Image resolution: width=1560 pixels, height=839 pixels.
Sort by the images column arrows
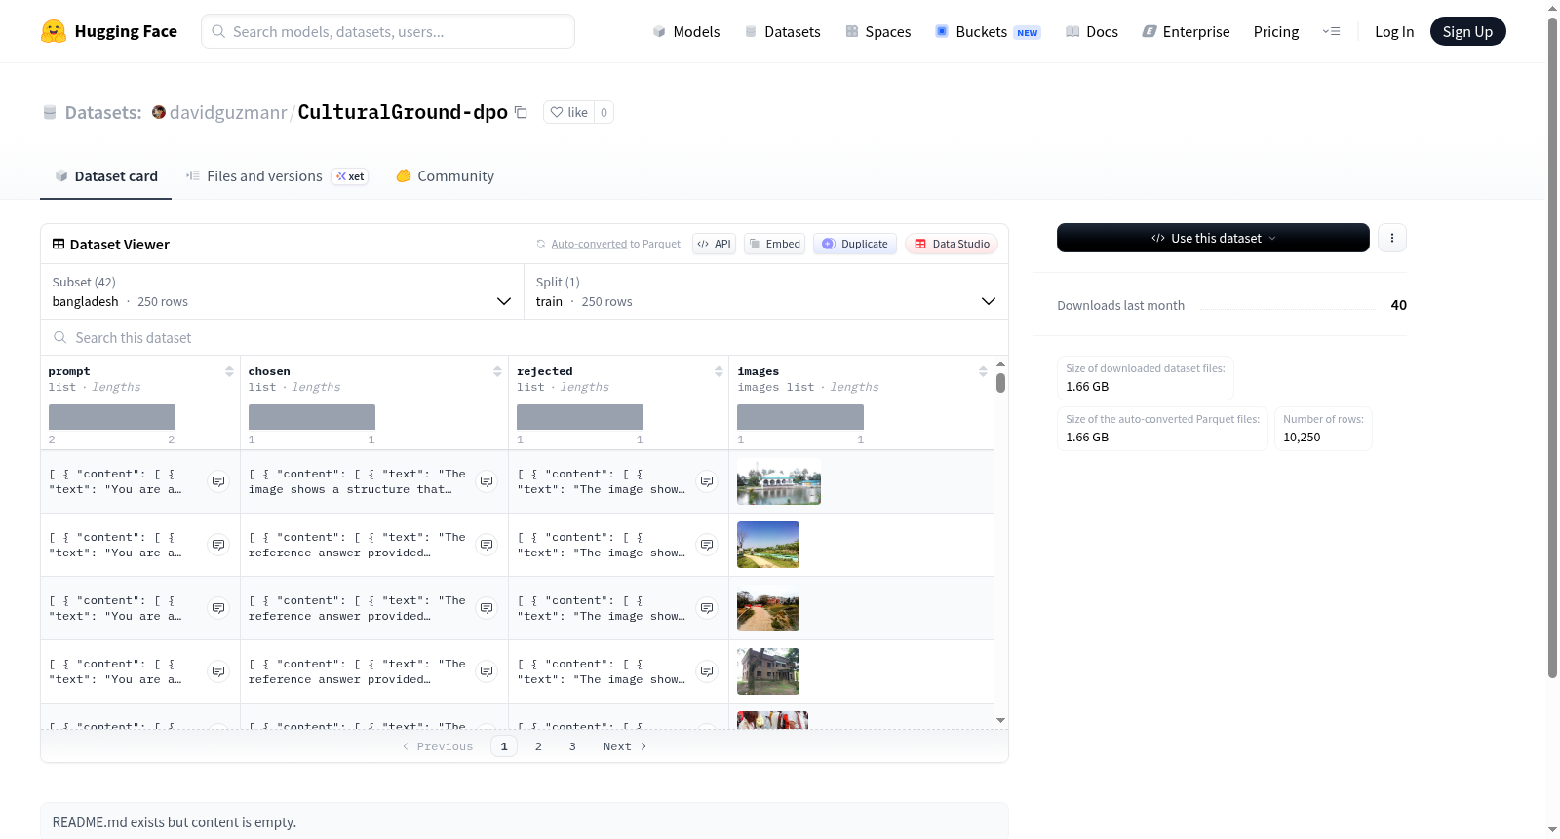tap(983, 371)
